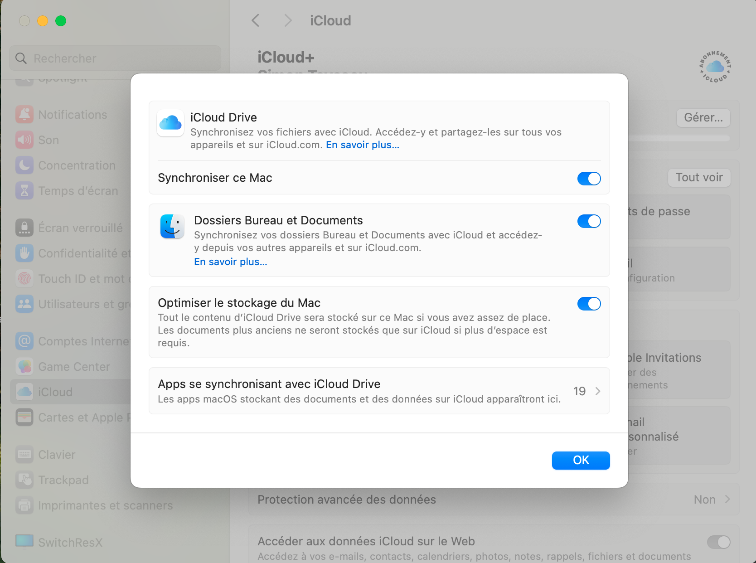Click the Temps d'écran hourglass icon
Viewport: 756px width, 563px height.
[x=24, y=190]
